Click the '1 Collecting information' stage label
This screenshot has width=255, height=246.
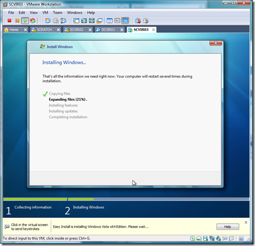point(29,209)
